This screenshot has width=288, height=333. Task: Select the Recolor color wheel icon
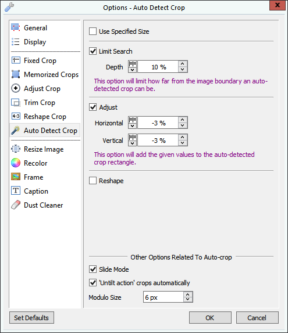16,163
